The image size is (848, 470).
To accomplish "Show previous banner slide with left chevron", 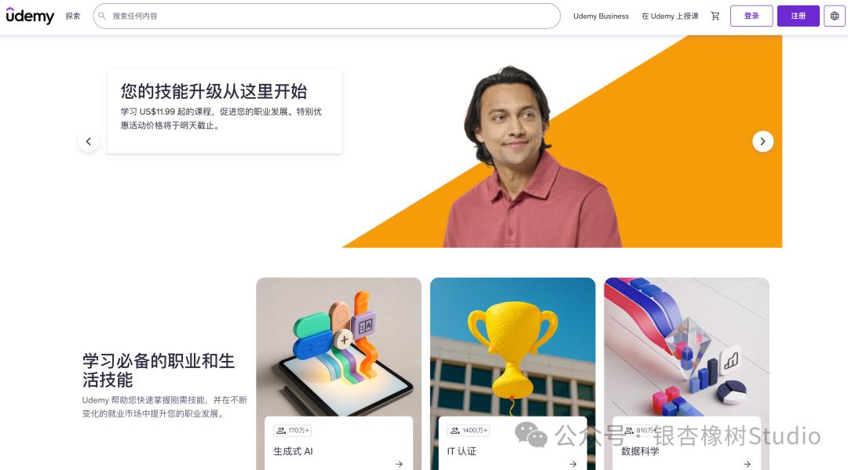I will point(89,141).
